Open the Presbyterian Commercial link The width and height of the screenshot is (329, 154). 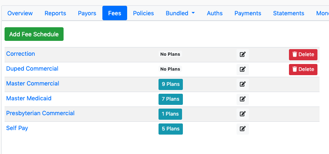[40, 113]
